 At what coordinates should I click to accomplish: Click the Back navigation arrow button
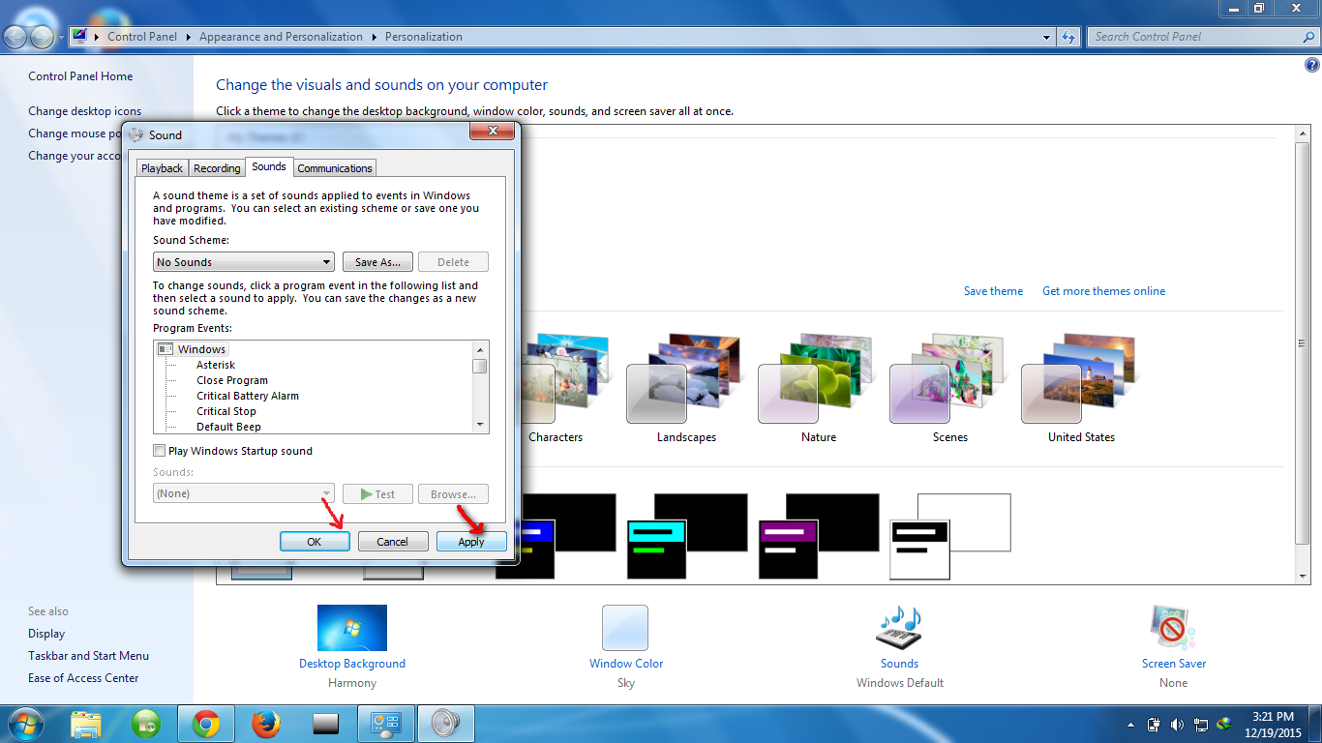coord(15,37)
